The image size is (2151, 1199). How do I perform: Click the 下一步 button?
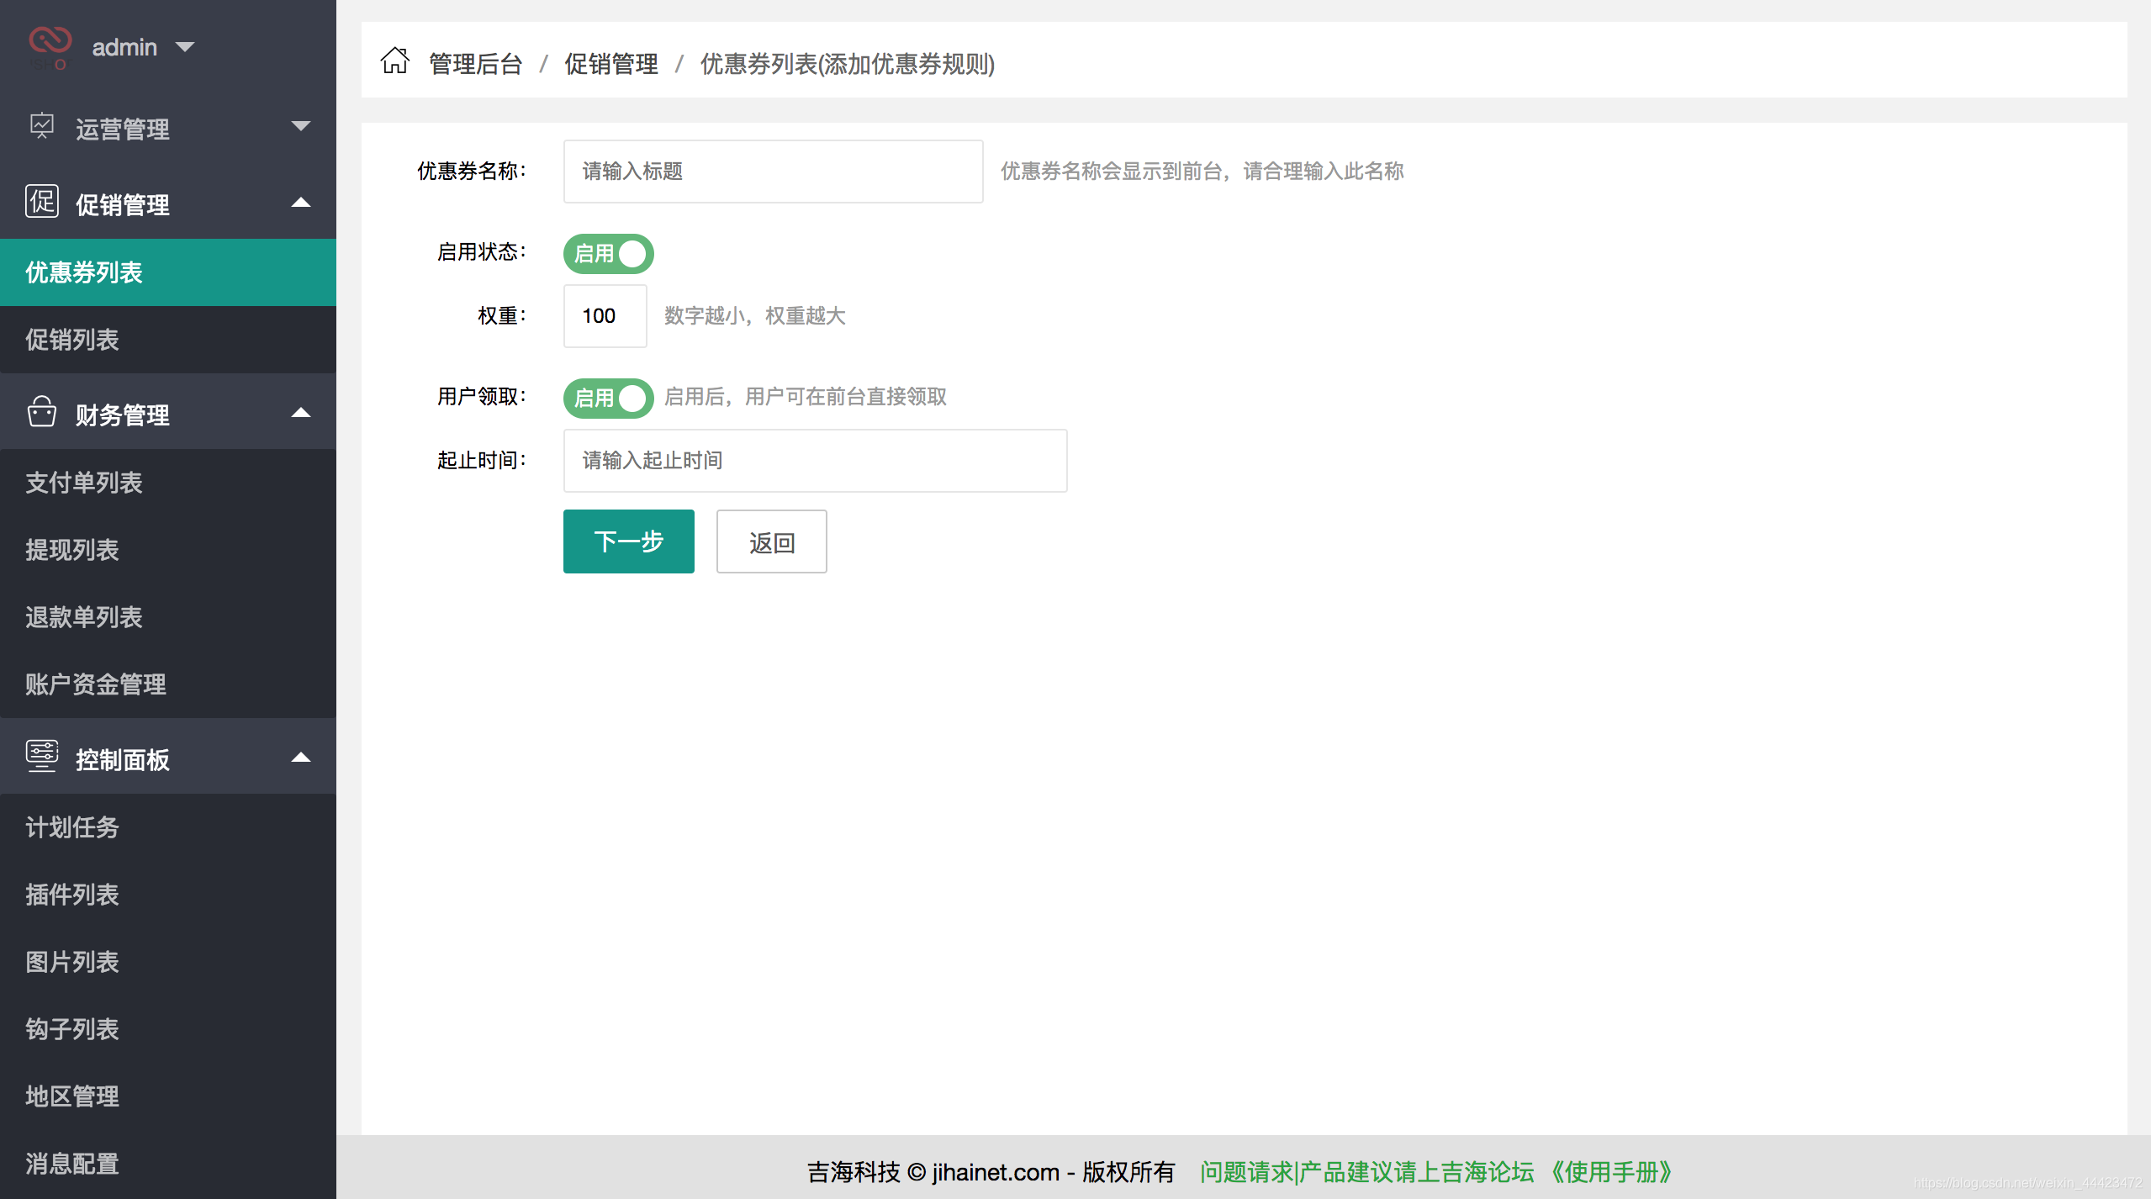(x=628, y=541)
